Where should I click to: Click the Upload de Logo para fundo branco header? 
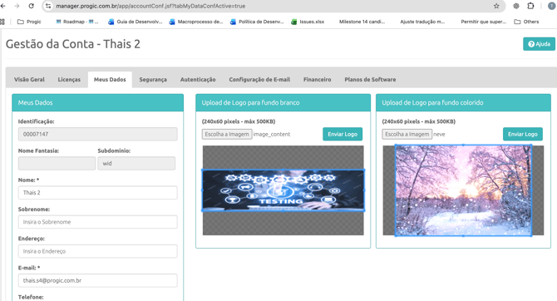click(283, 103)
